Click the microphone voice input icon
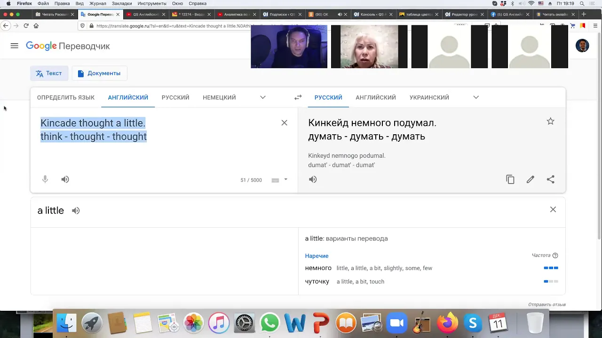Image resolution: width=602 pixels, height=338 pixels. tap(45, 179)
